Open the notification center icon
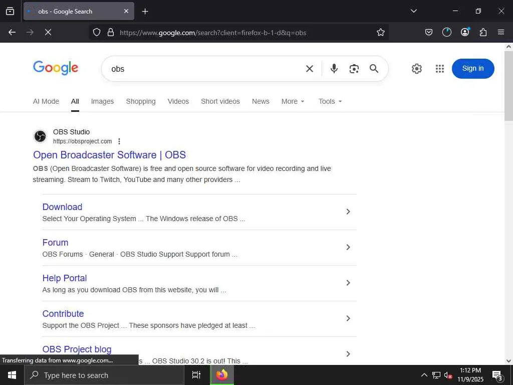 click(x=497, y=375)
